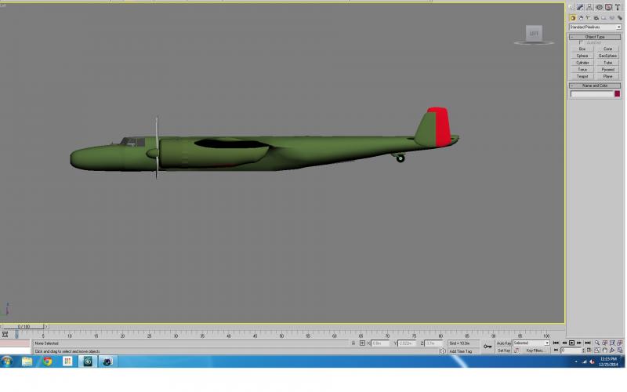Select the Geometry category icon
Screen dimensions: 627x392
point(573,18)
